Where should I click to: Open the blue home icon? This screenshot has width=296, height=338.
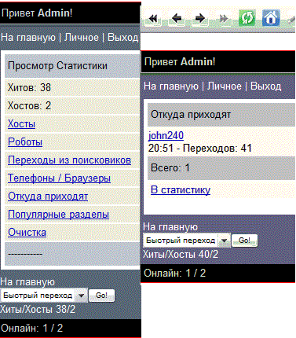click(271, 18)
